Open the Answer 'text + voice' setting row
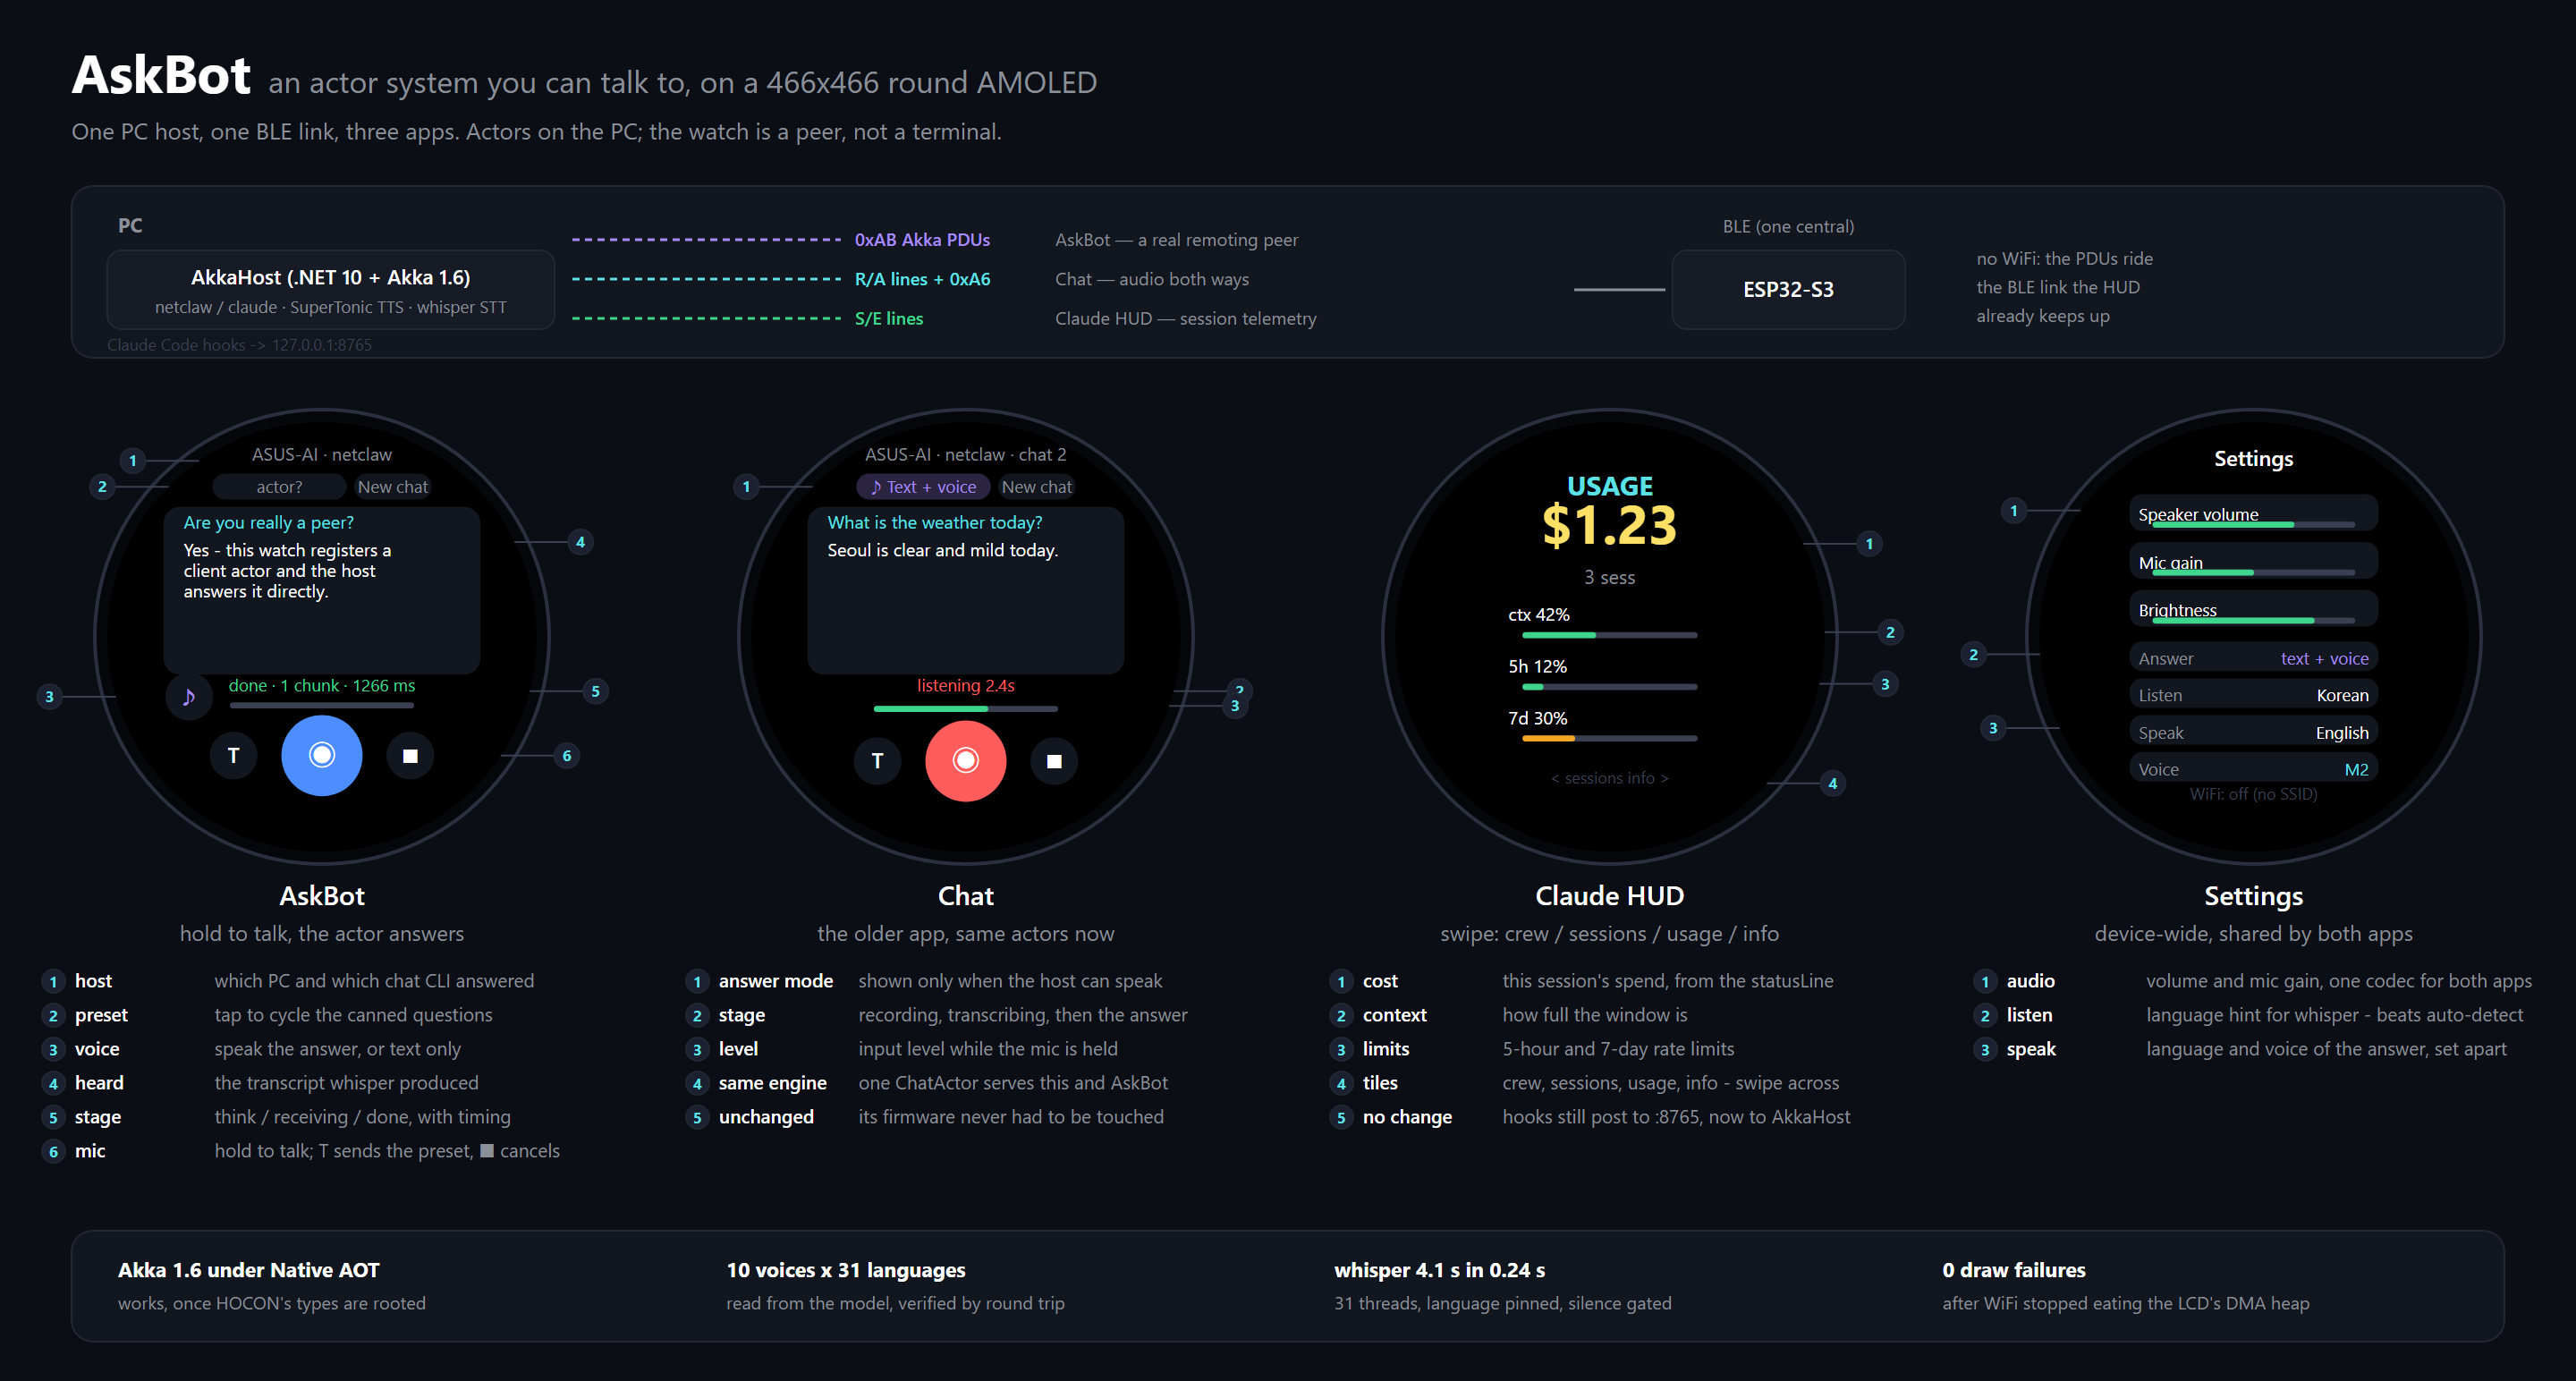This screenshot has height=1381, width=2576. pos(2253,658)
